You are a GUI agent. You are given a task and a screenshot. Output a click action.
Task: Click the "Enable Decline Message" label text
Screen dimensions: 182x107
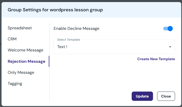(76, 29)
